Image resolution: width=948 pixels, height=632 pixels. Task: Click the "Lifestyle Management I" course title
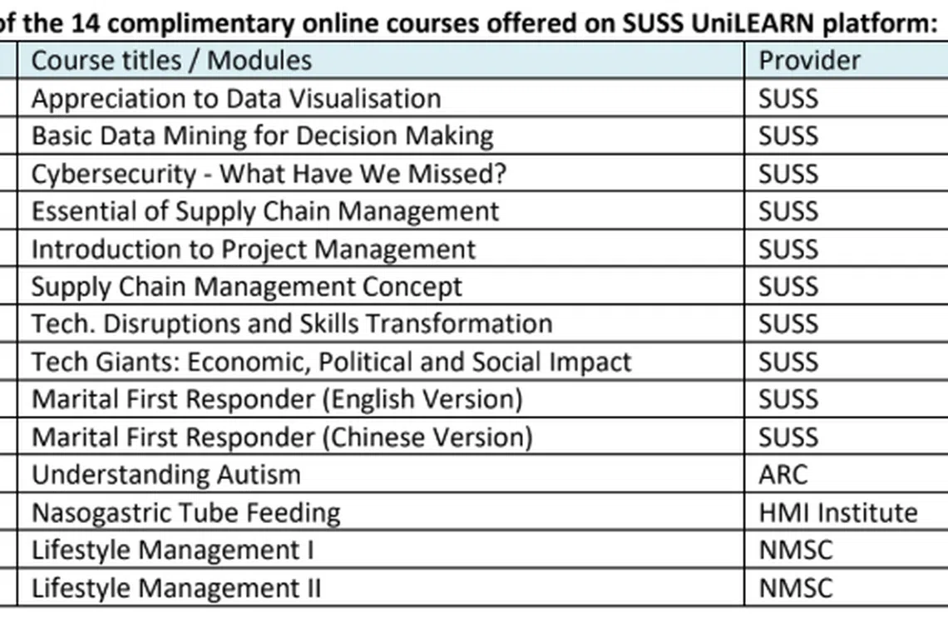point(172,551)
